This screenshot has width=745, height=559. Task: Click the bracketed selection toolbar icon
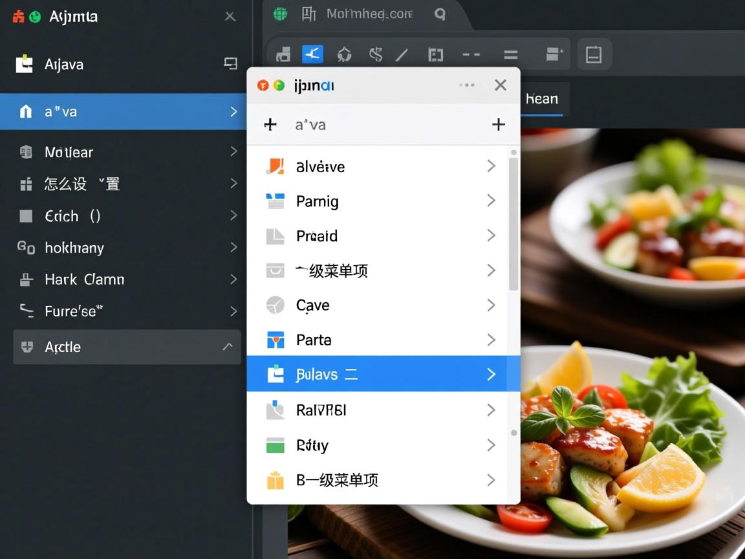tap(435, 54)
